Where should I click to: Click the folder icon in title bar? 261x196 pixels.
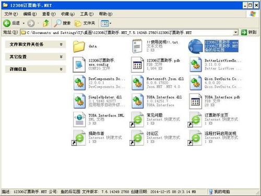pyautogui.click(x=5, y=5)
